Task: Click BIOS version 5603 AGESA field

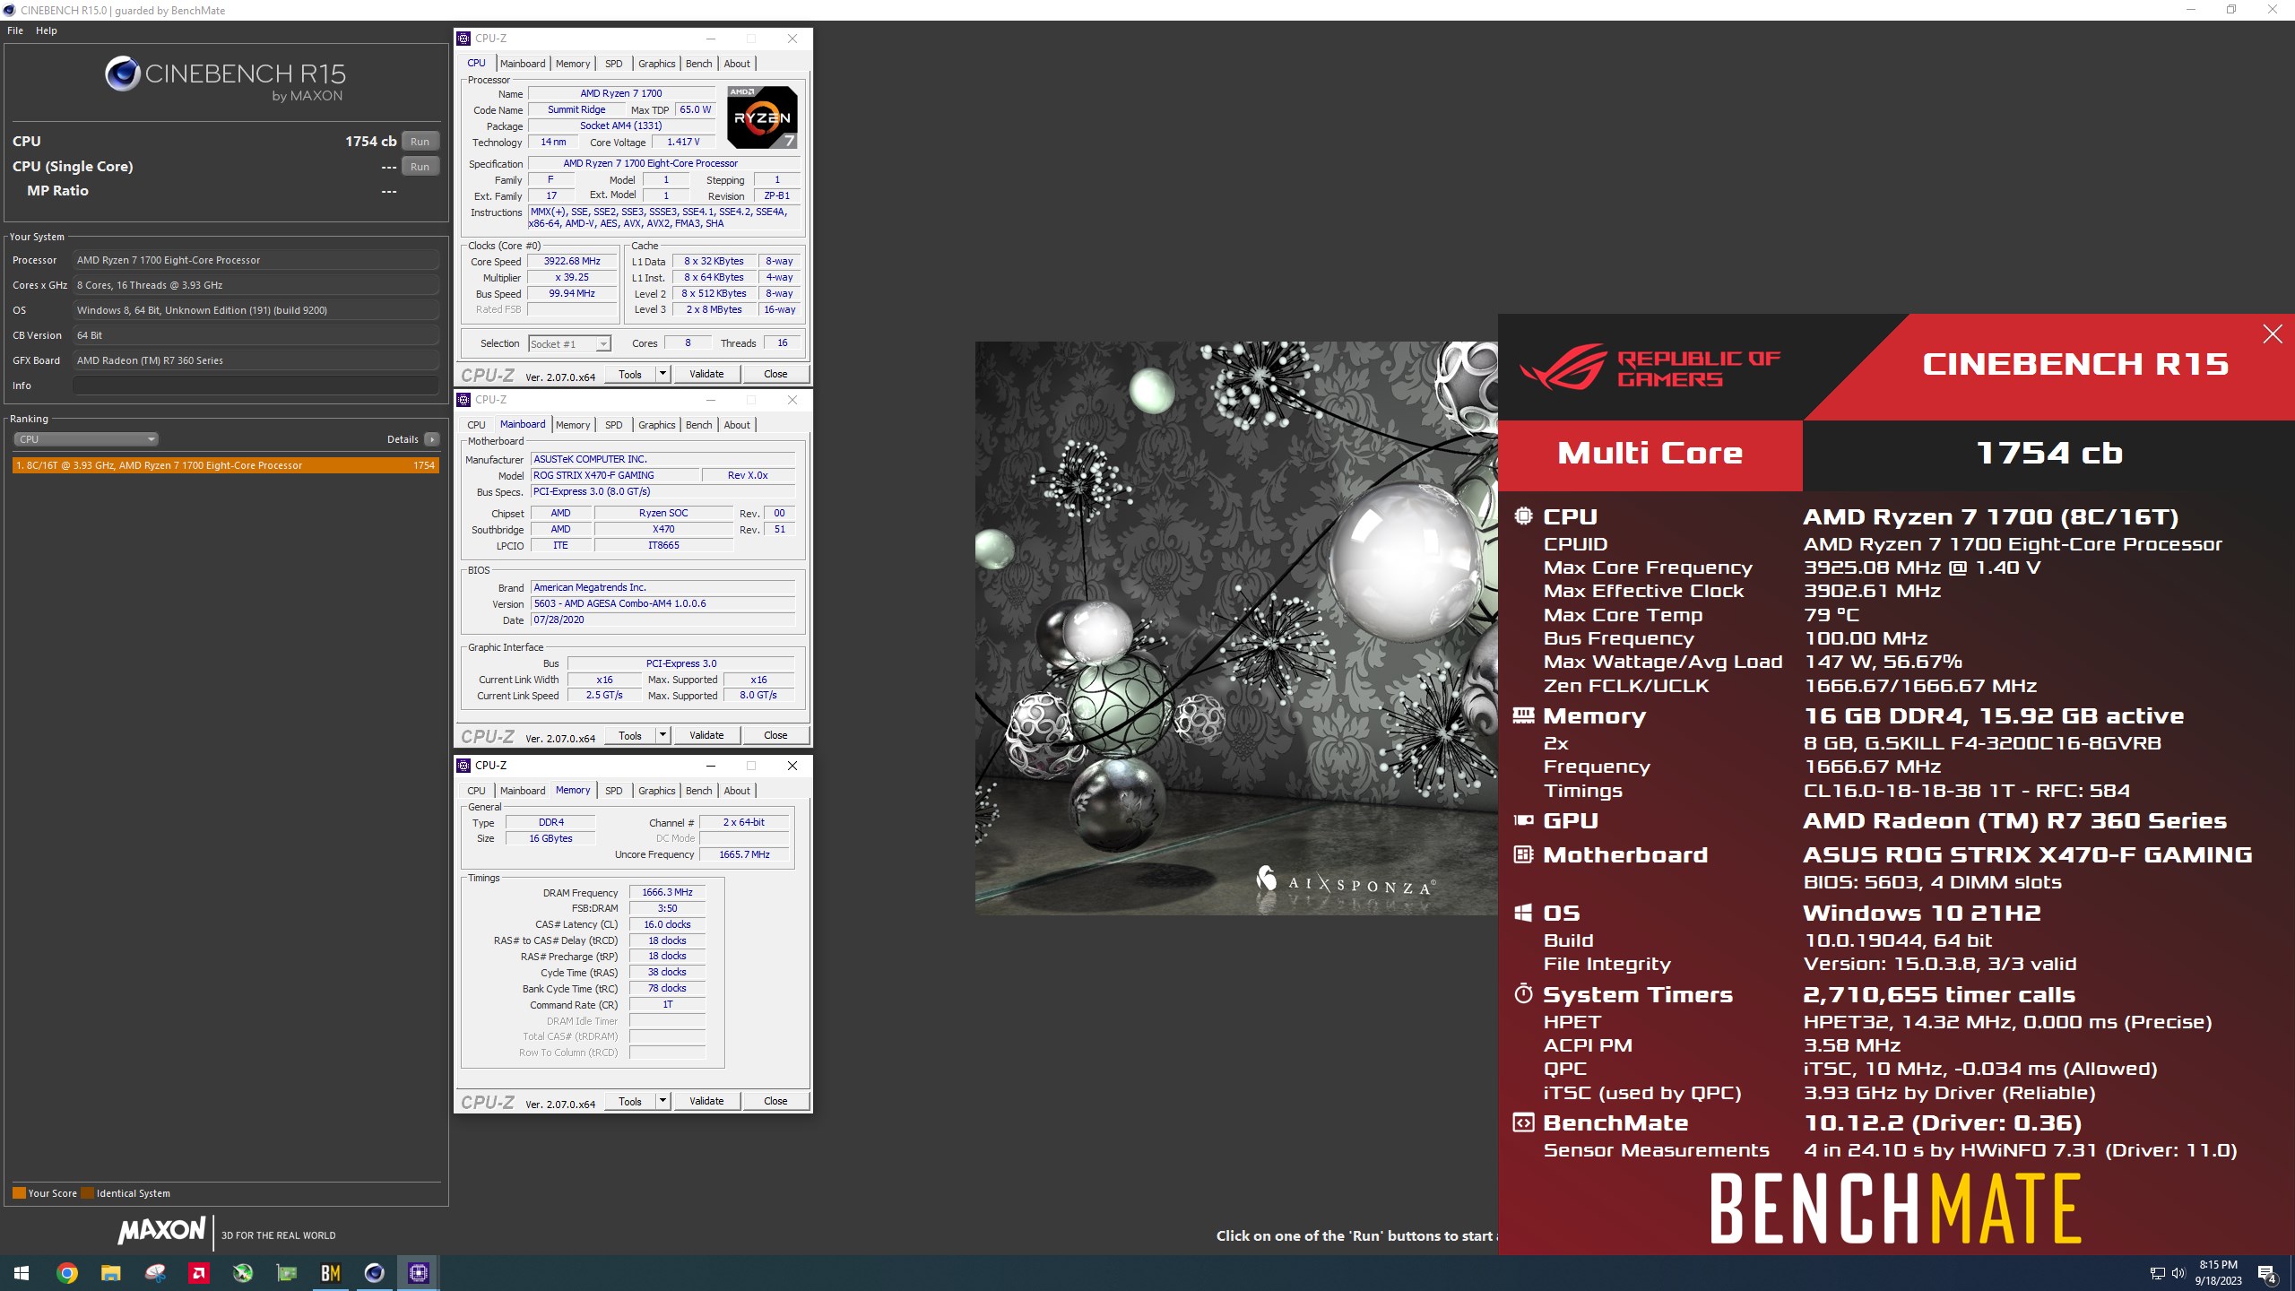Action: pos(663,604)
